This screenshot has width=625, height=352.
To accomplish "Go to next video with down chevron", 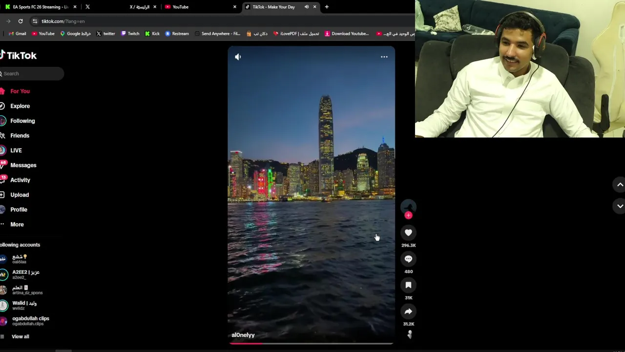I will pos(620,206).
